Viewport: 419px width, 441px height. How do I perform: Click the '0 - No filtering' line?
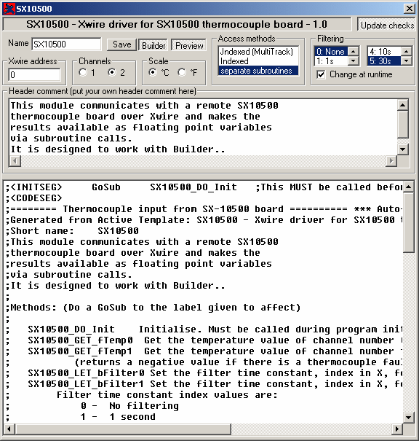point(129,405)
